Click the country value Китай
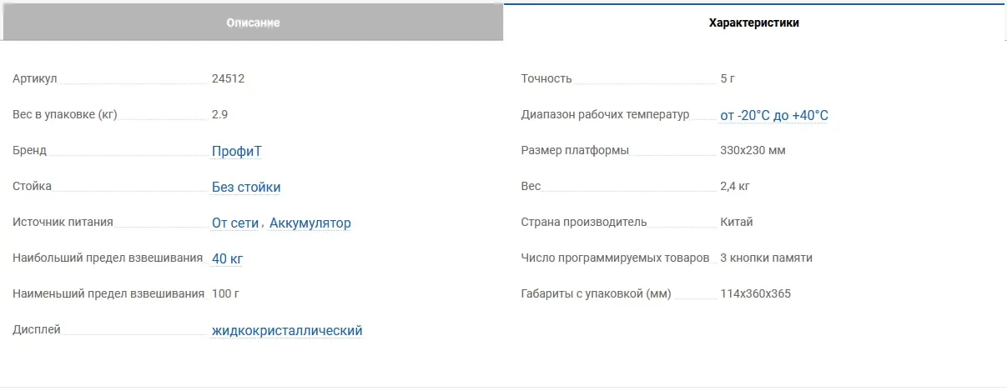This screenshot has height=391, width=1007. tap(737, 222)
